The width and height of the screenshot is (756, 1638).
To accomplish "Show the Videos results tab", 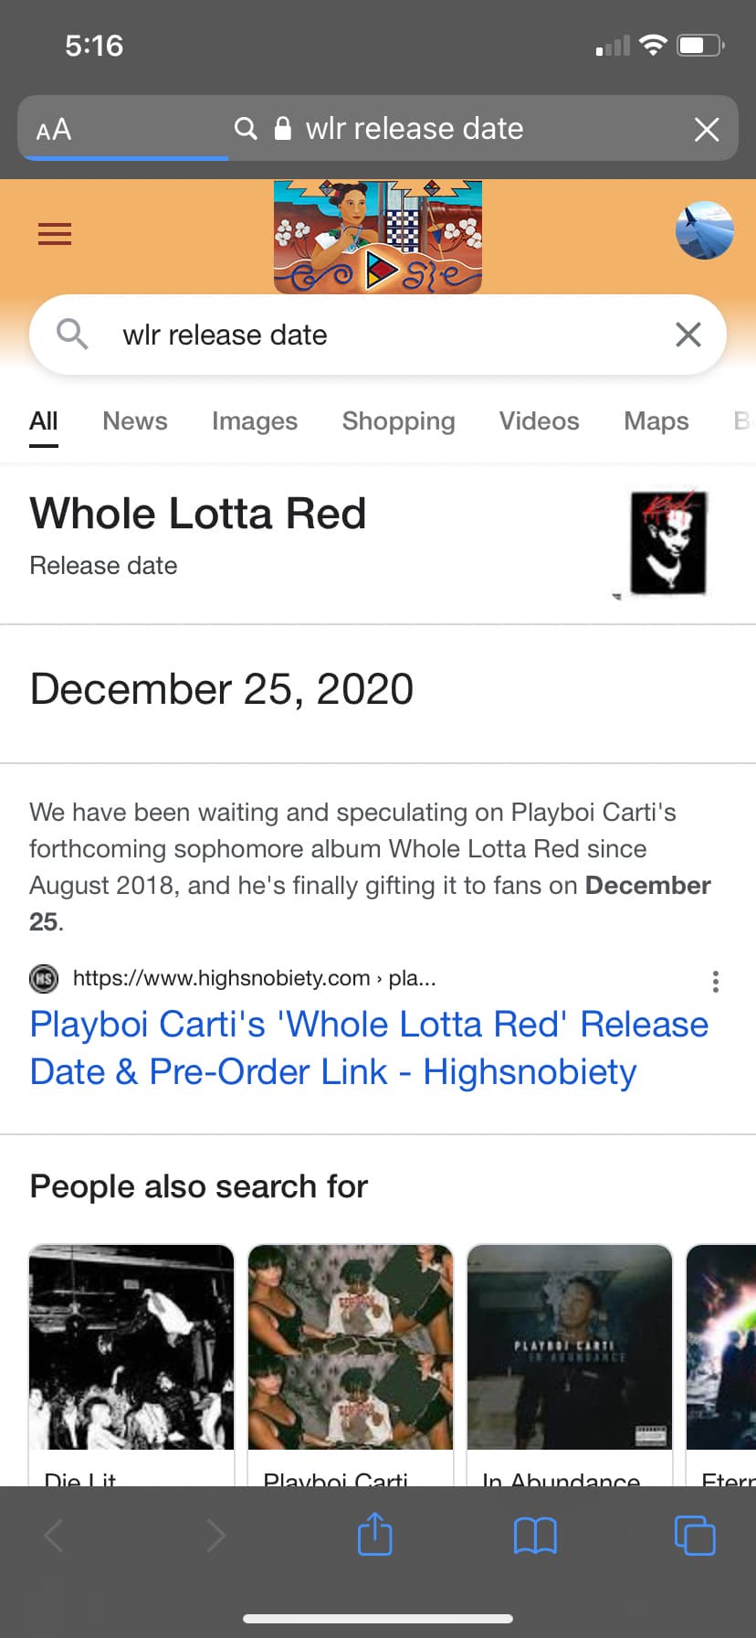I will pyautogui.click(x=539, y=420).
